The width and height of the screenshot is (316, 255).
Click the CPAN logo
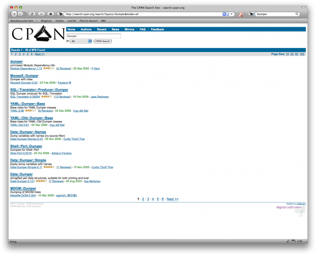coord(38,33)
